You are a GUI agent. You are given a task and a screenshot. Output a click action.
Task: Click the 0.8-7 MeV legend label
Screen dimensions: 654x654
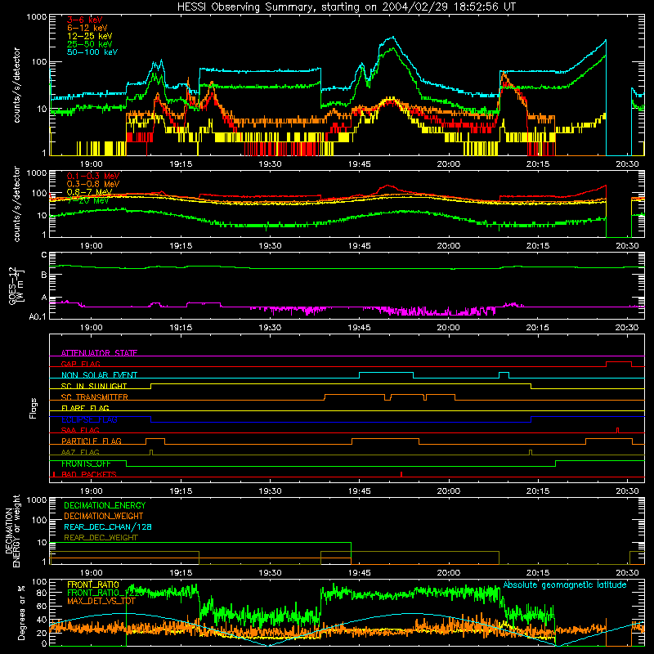[90, 192]
